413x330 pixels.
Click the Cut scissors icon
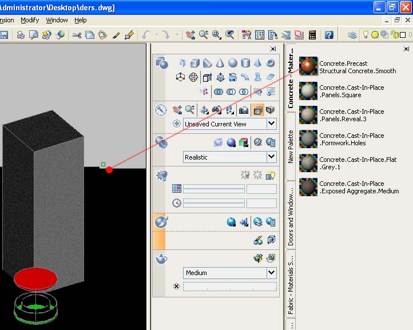[76, 35]
